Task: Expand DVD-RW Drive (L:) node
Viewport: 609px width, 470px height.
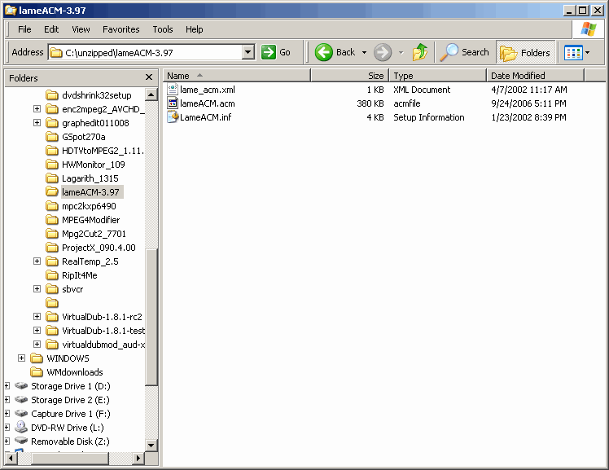Action: (7, 428)
